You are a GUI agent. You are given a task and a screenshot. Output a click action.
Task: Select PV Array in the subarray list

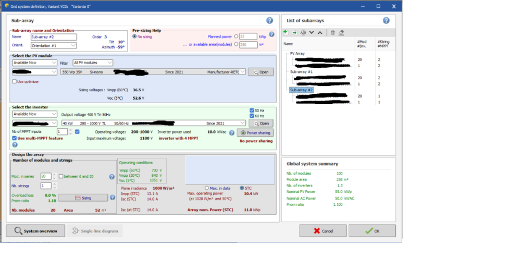coord(297,53)
